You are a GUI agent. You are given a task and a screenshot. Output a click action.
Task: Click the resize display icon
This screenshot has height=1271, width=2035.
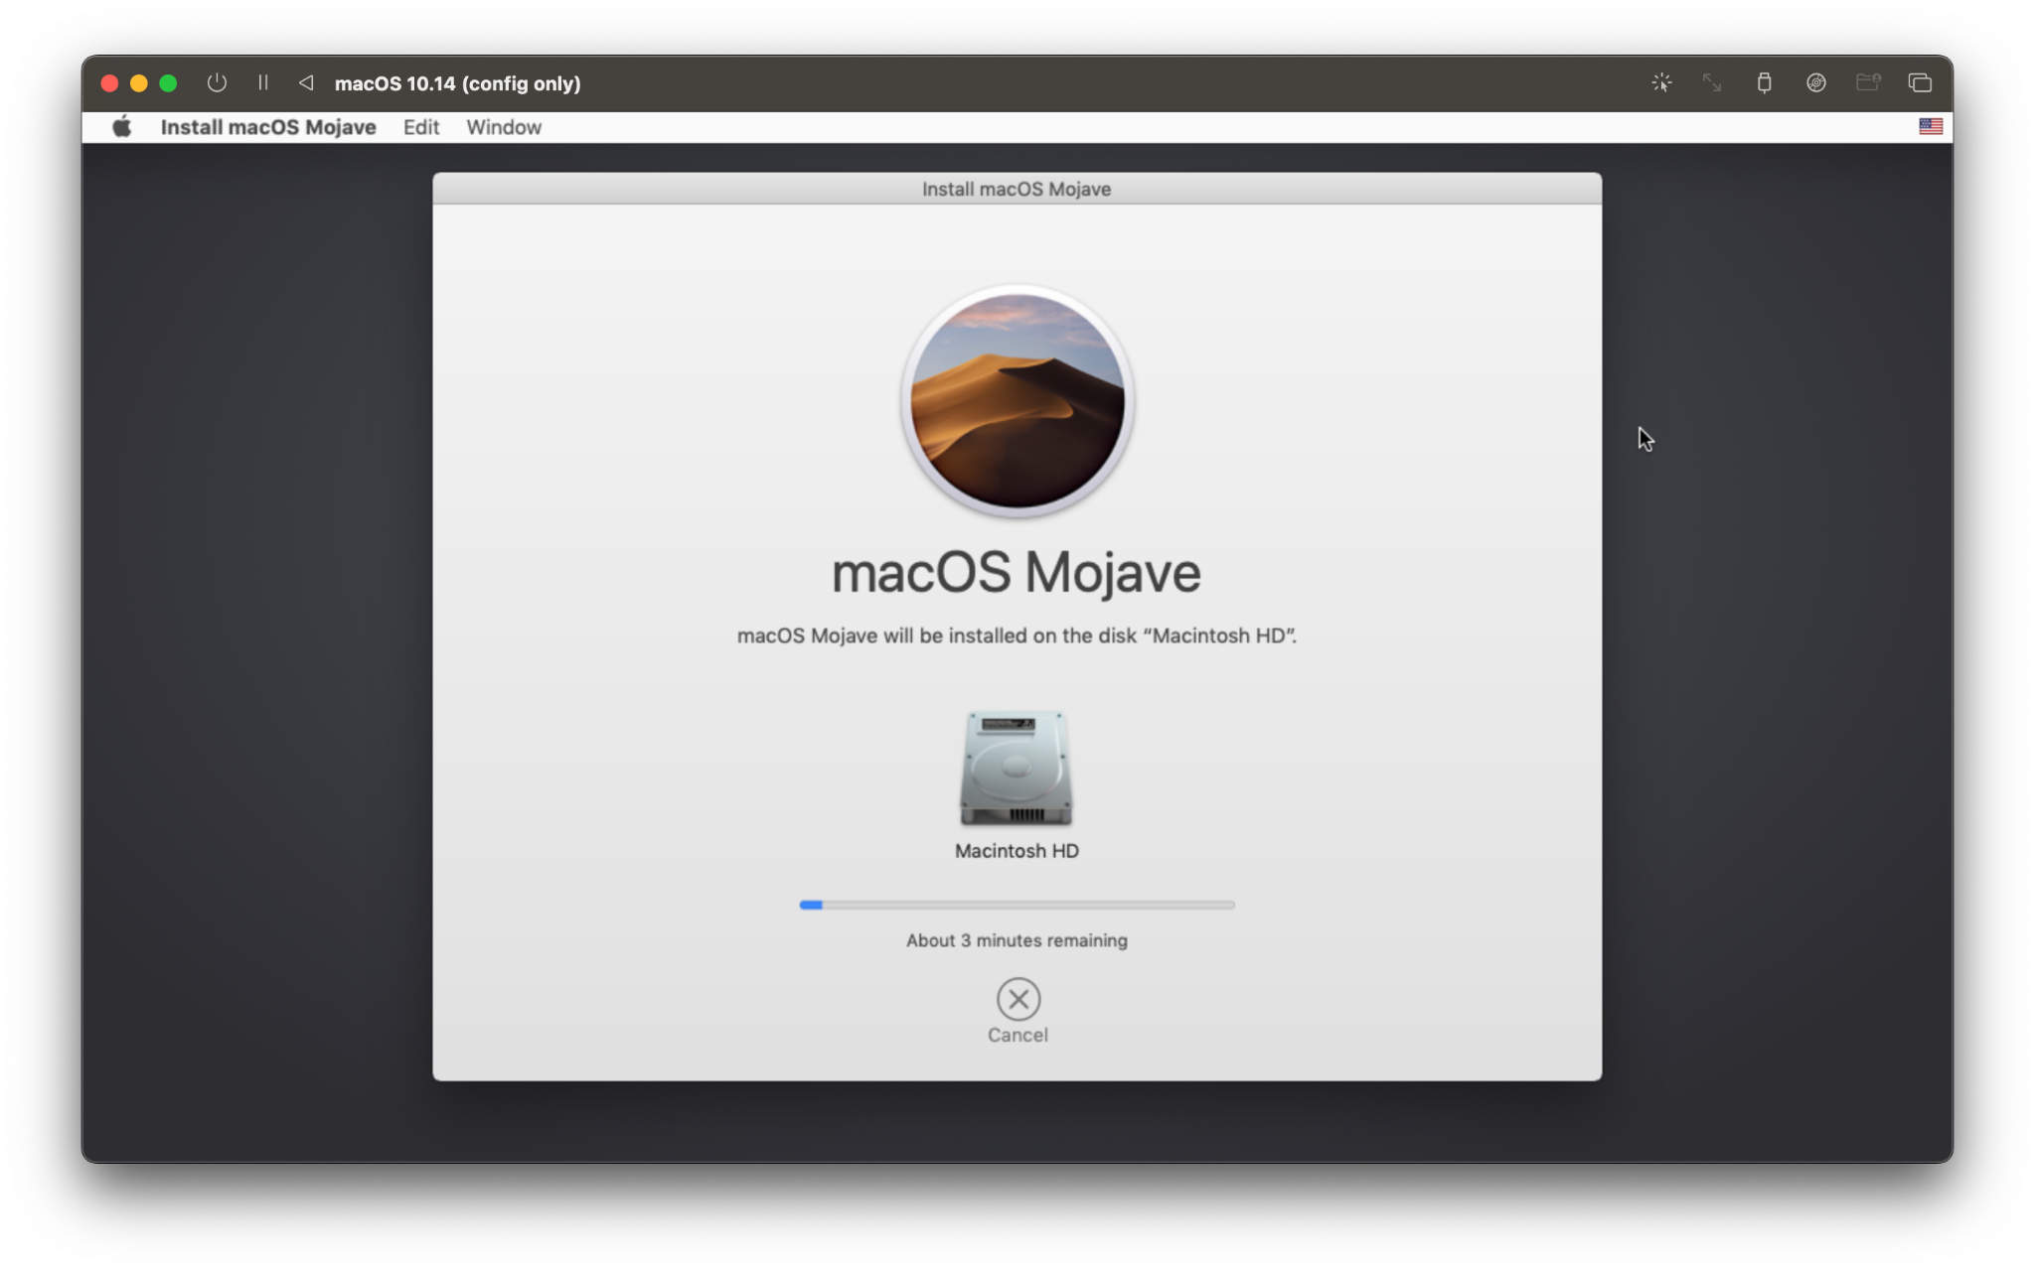click(1713, 82)
